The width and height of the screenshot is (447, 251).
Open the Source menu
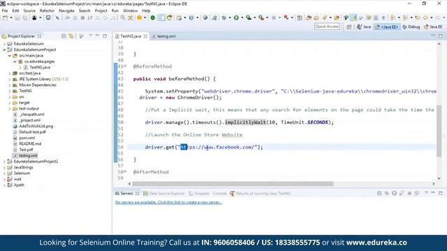tap(29, 10)
